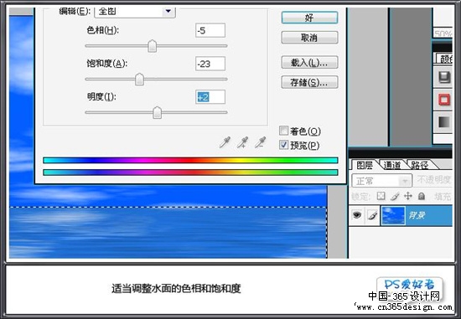Click the lock position move icon

coord(408,196)
